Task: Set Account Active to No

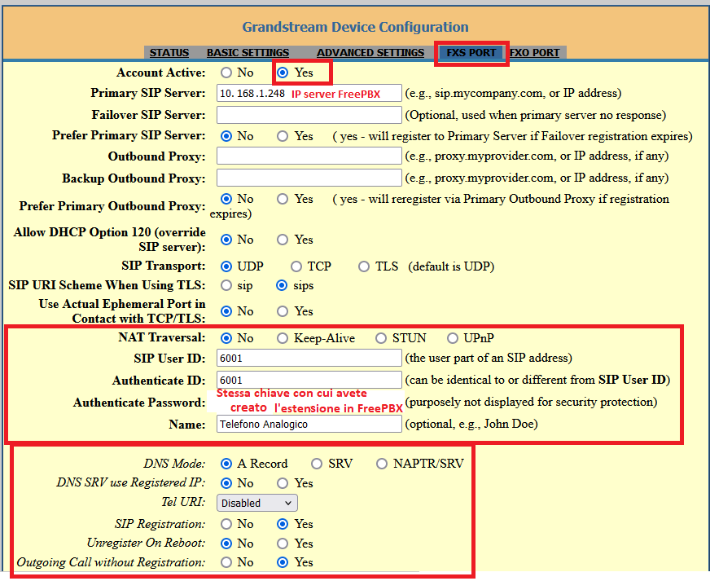Action: coord(226,73)
